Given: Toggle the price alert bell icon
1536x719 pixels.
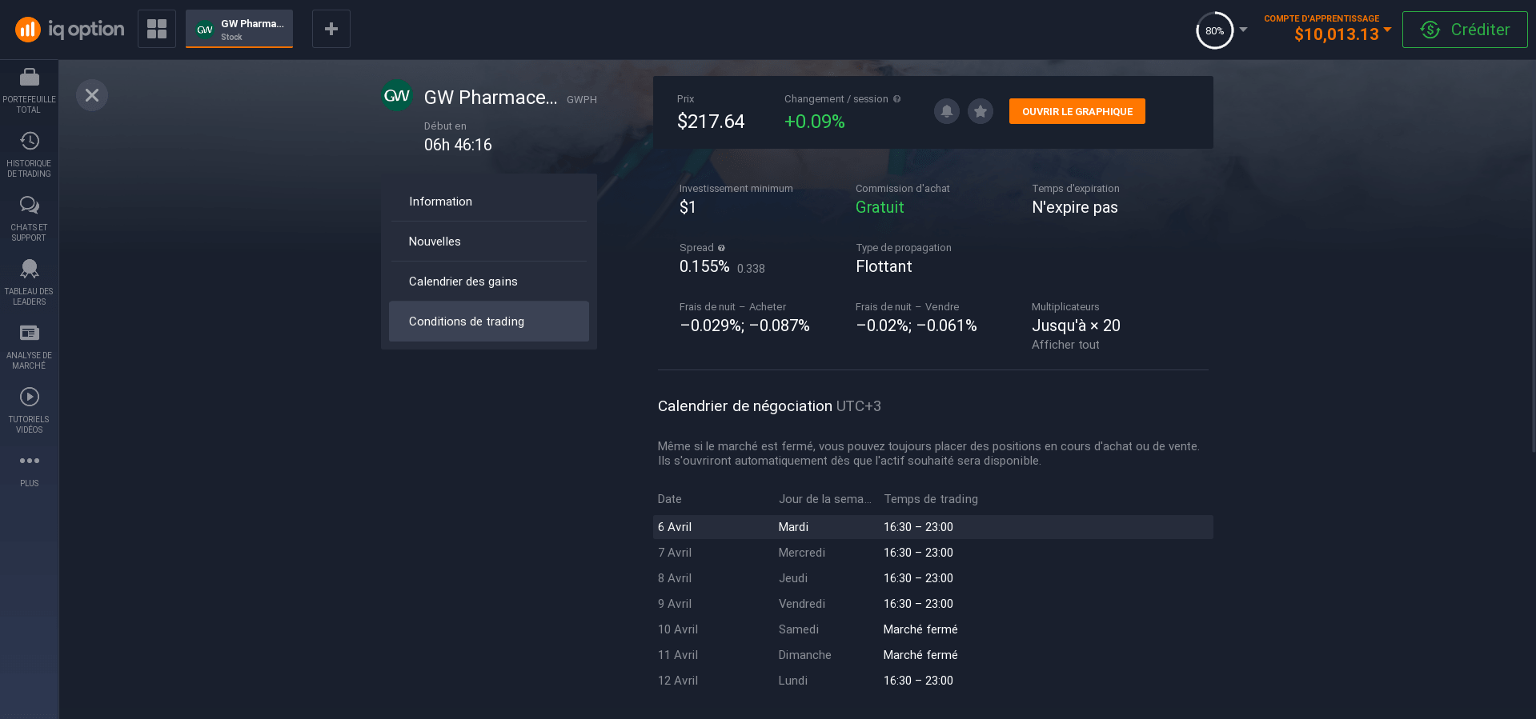Looking at the screenshot, I should pos(947,111).
